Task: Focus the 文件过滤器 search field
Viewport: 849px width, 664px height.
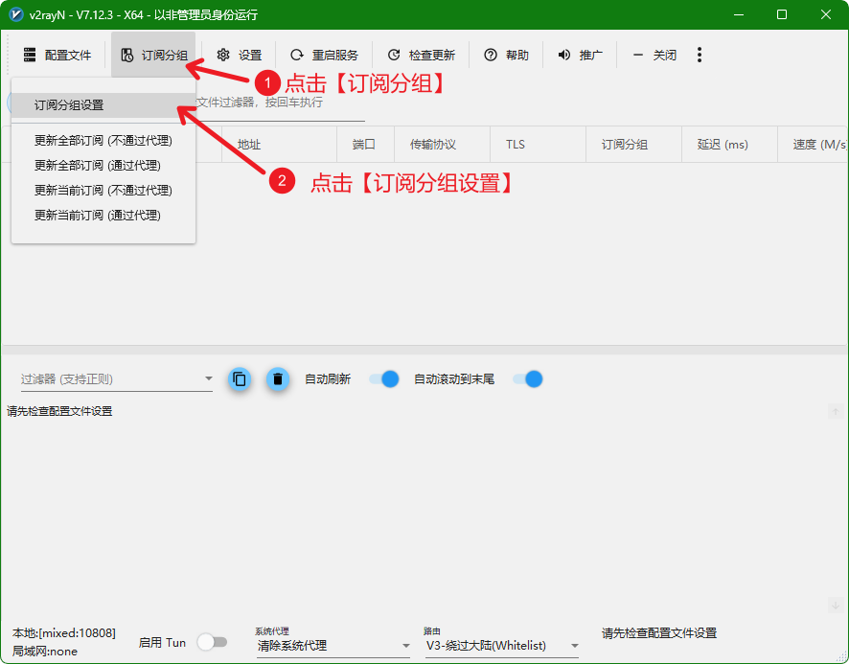Action: tap(280, 103)
